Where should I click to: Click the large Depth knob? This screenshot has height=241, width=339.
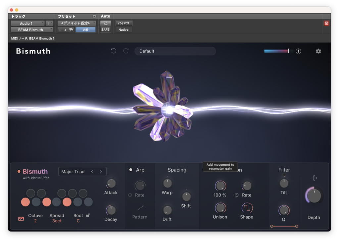(314, 196)
